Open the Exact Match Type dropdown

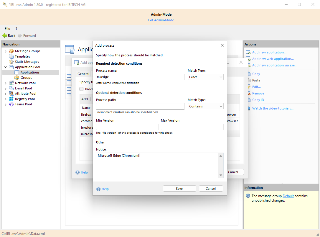click(206, 77)
